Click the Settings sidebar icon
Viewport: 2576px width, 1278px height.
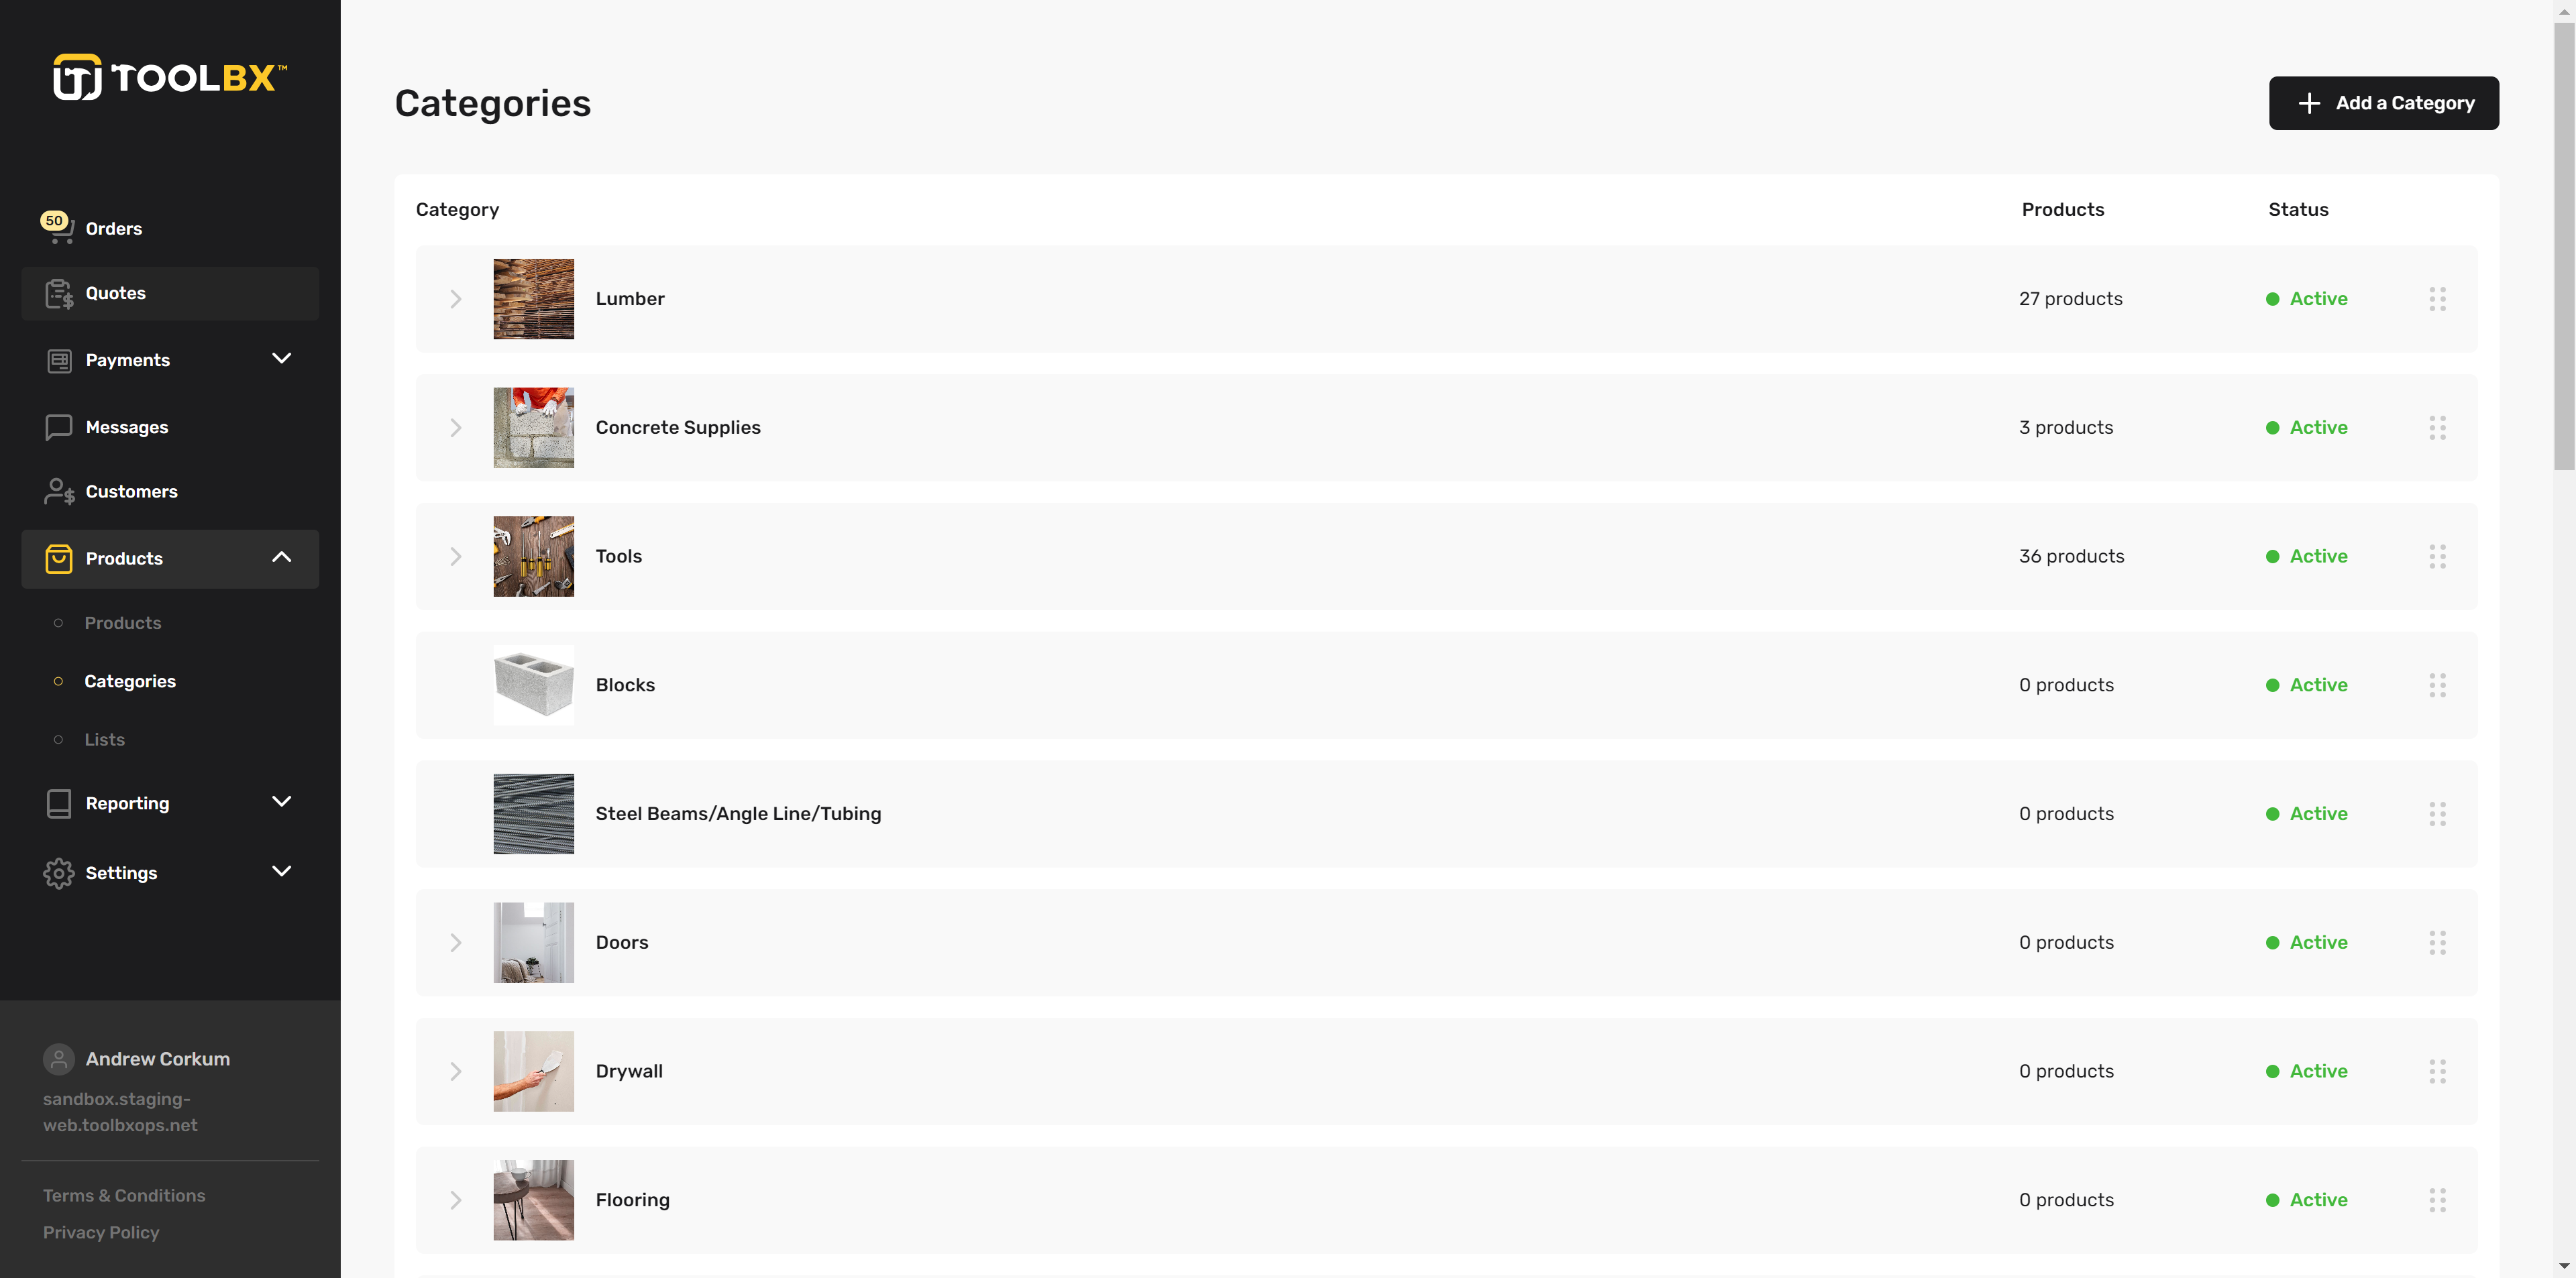(58, 872)
